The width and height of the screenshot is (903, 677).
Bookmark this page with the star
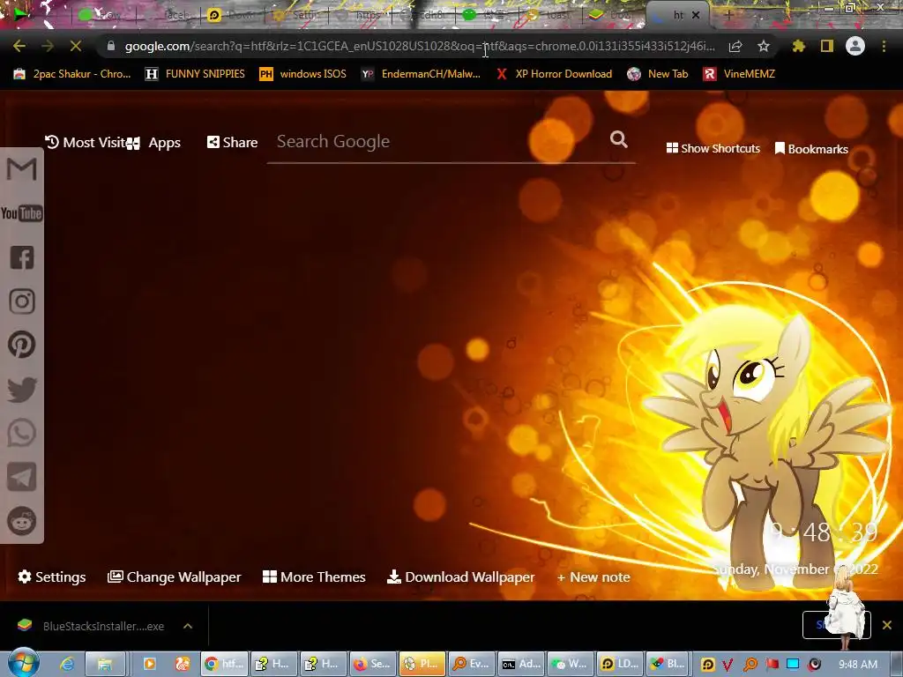click(764, 46)
